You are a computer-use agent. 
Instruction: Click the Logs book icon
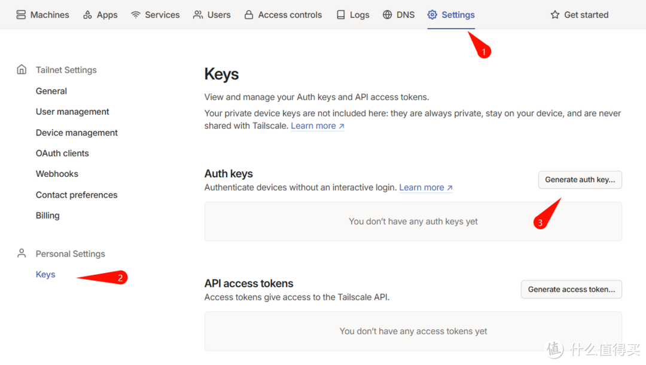click(x=341, y=15)
